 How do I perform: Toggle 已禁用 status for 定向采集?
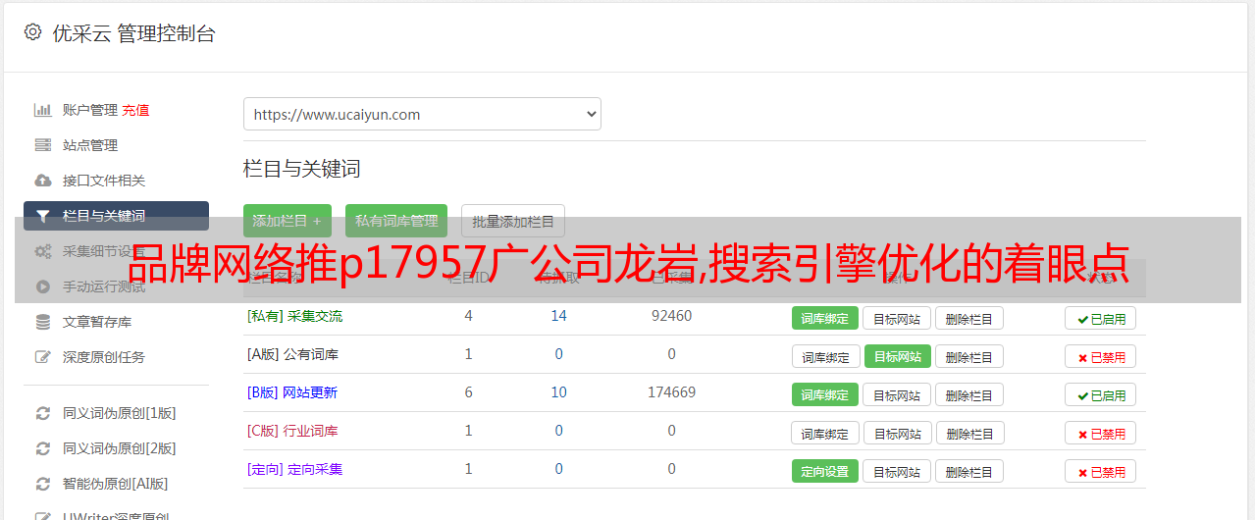(x=1101, y=471)
